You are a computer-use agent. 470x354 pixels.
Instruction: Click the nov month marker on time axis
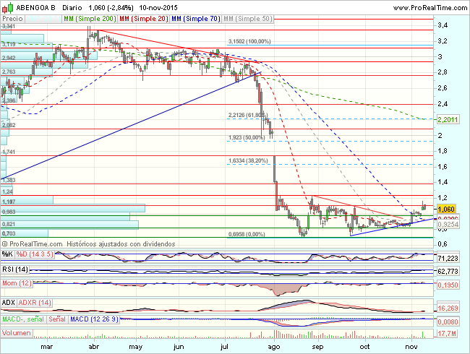point(411,347)
